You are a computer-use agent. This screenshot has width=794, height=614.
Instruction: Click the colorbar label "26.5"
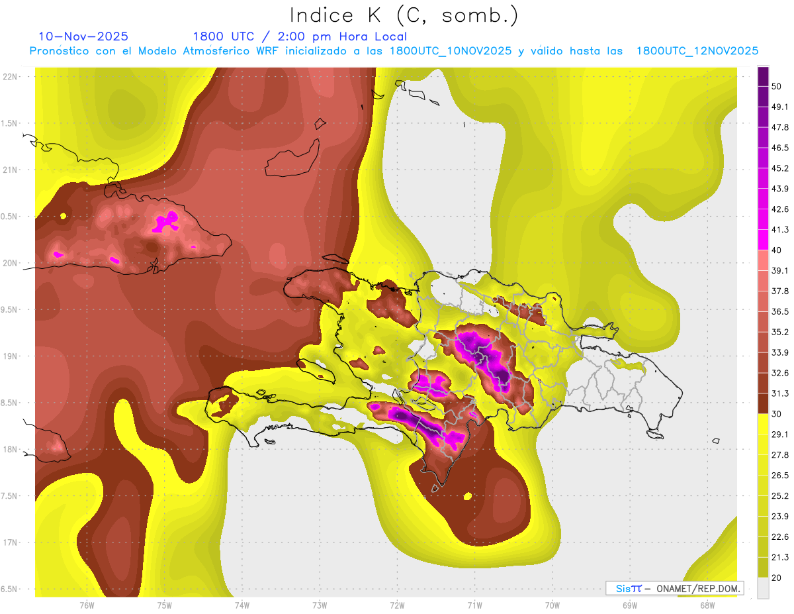click(x=780, y=476)
